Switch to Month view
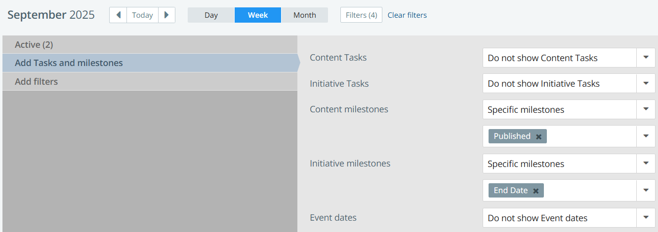Image resolution: width=658 pixels, height=232 pixels. pos(304,15)
